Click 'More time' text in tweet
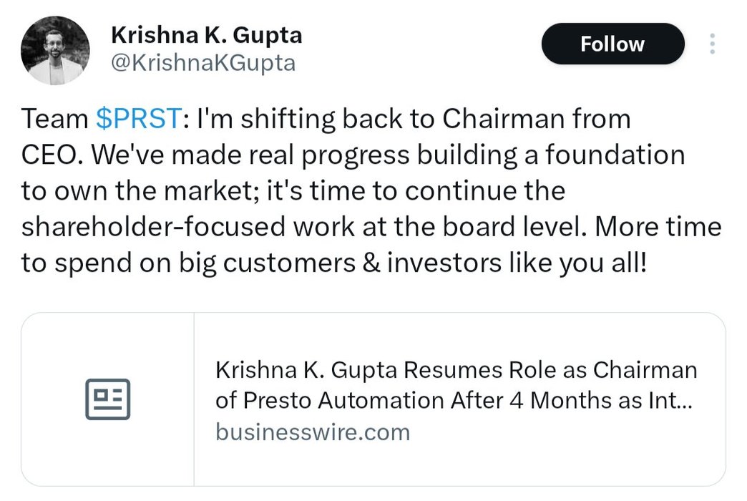747x501 pixels. pyautogui.click(x=658, y=227)
